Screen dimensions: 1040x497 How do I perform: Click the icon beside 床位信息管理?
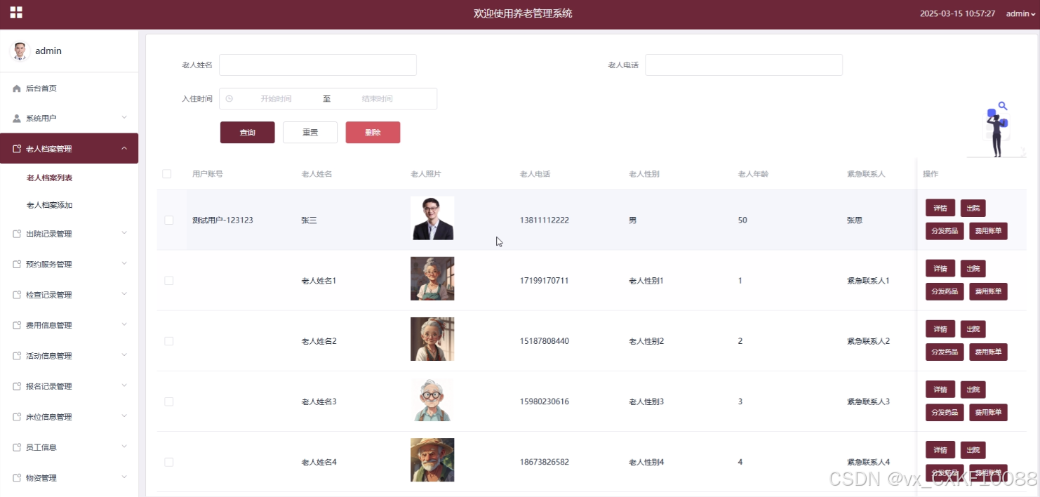click(17, 417)
